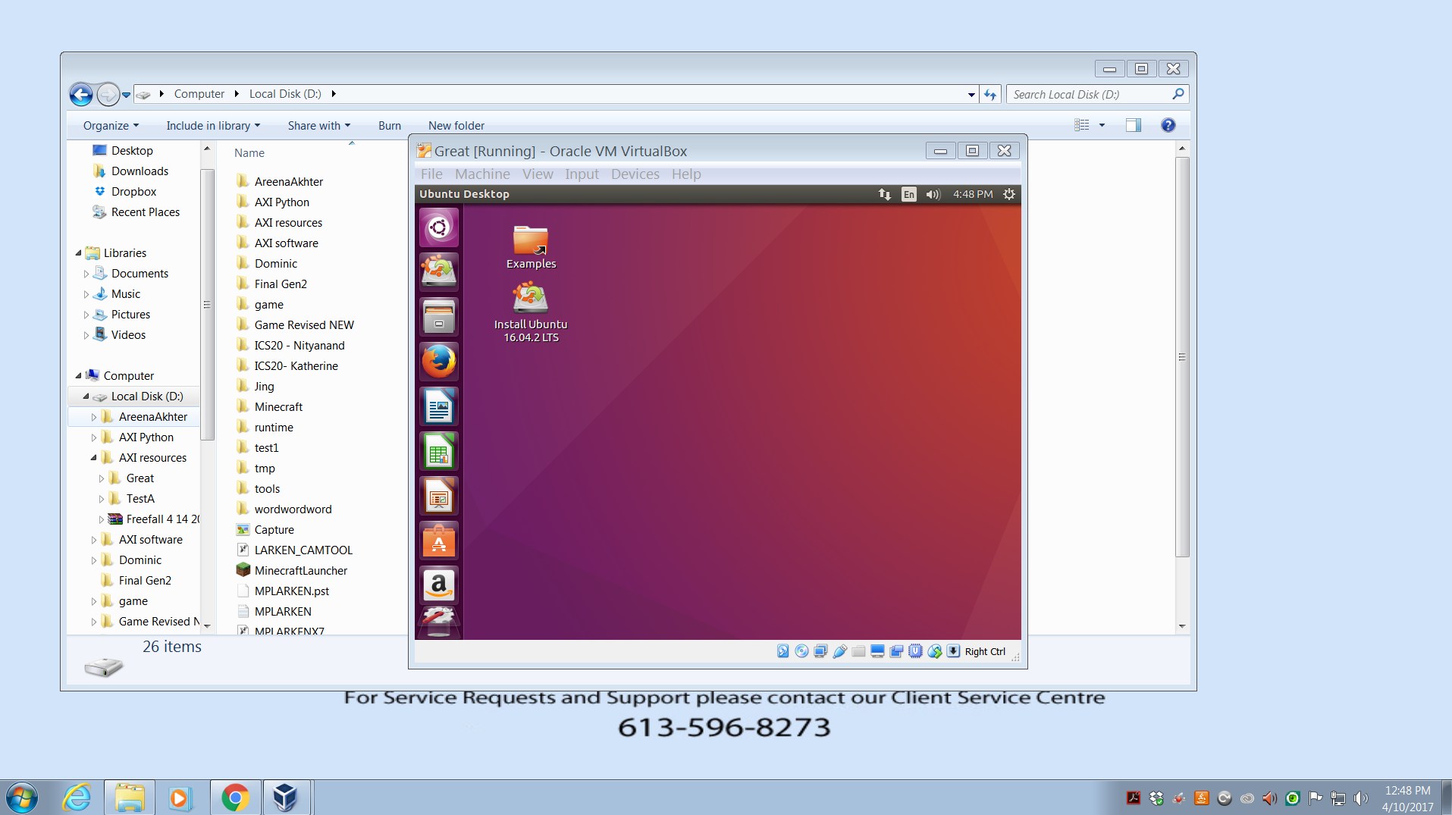
Task: Click the Burn button
Action: pos(389,126)
